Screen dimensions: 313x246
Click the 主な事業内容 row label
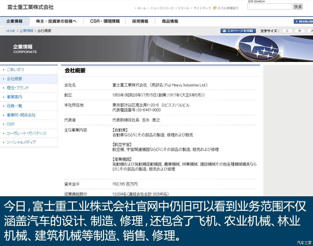[x=76, y=130]
